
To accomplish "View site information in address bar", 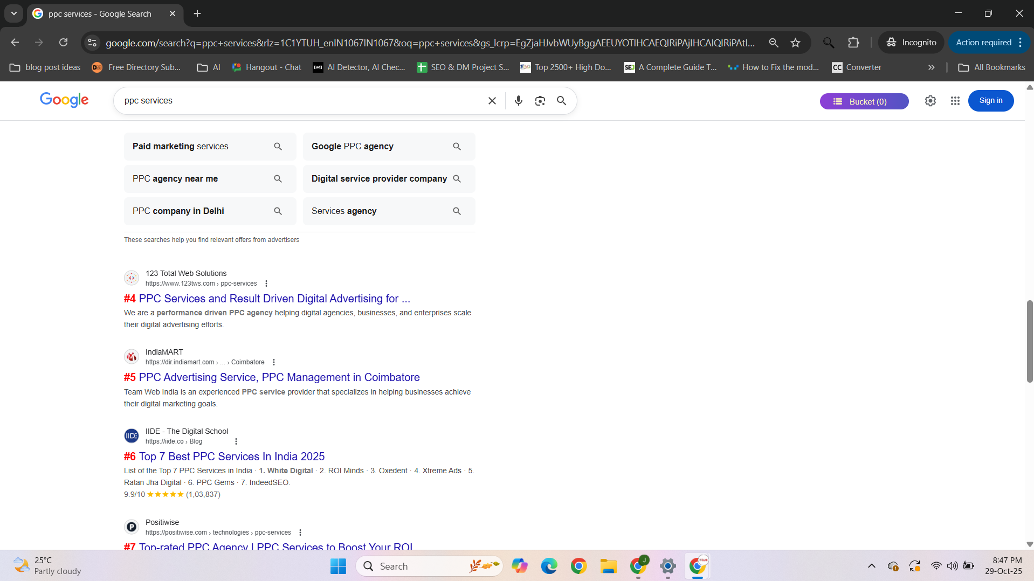I will (92, 43).
